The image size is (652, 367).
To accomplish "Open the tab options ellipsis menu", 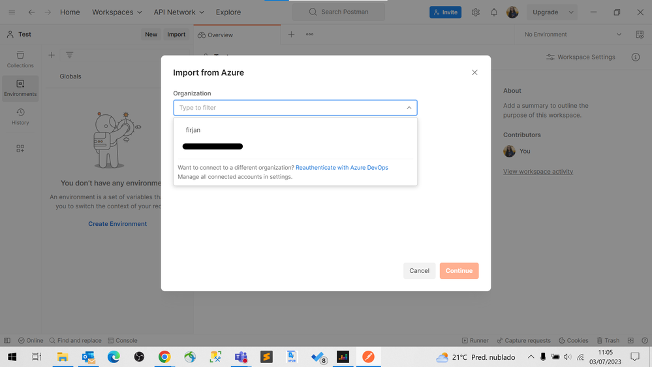I will 310,35.
